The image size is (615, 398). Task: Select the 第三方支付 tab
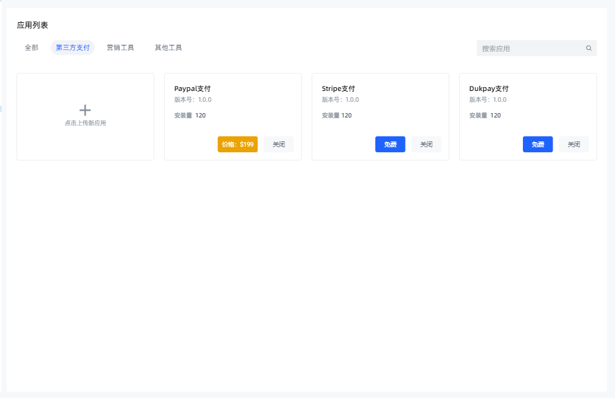tap(73, 47)
